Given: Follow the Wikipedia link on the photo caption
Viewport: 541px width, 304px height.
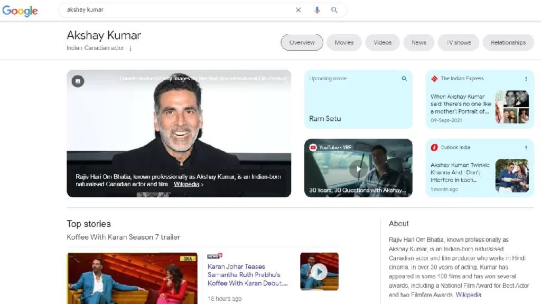Looking at the screenshot, I should (x=186, y=184).
